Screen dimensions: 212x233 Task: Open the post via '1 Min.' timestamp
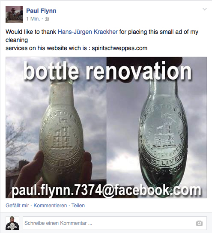coord(33,19)
